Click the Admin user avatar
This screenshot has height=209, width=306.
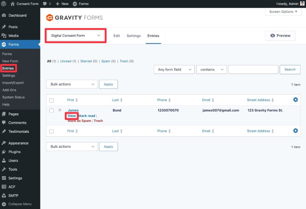click(302, 4)
